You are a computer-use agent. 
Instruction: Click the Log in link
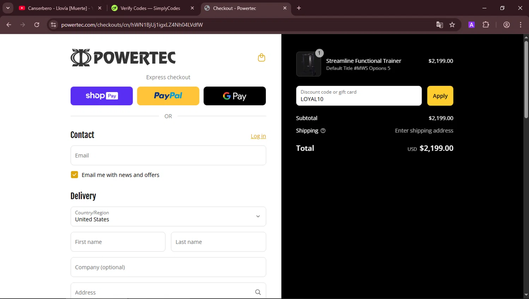258,136
